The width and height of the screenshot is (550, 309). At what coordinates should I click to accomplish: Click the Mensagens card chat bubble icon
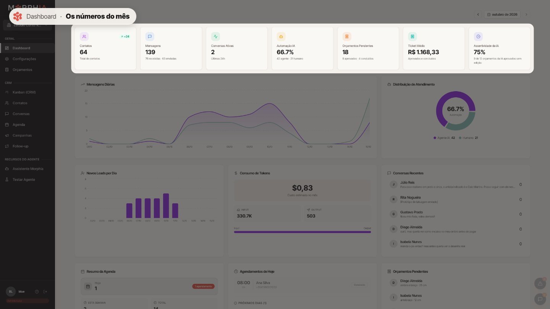[x=150, y=37]
